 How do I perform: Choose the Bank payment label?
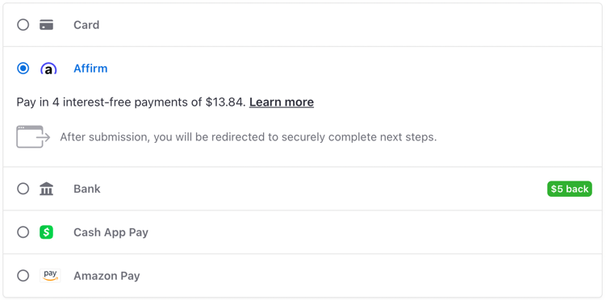pos(87,189)
